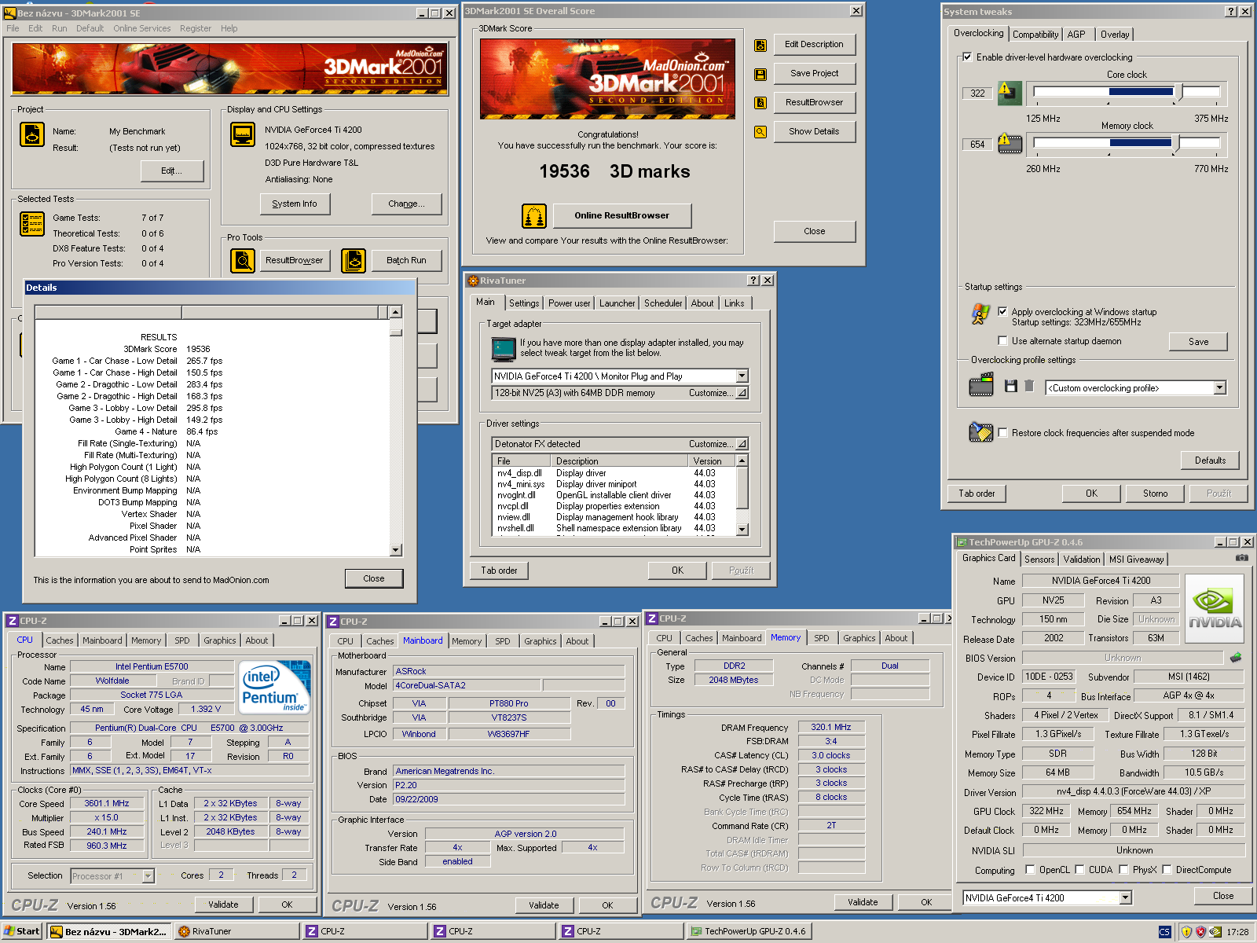Viewport: 1257px width, 943px height.
Task: Toggle Apply overclocking at Windows startup
Action: [x=1002, y=311]
